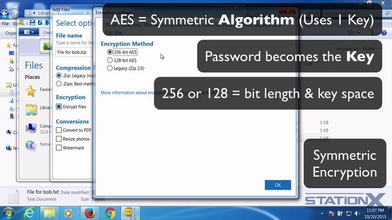392x220 pixels.
Task: Click the Save icon in WinZip's quick toolbar
Action: (x=32, y=23)
